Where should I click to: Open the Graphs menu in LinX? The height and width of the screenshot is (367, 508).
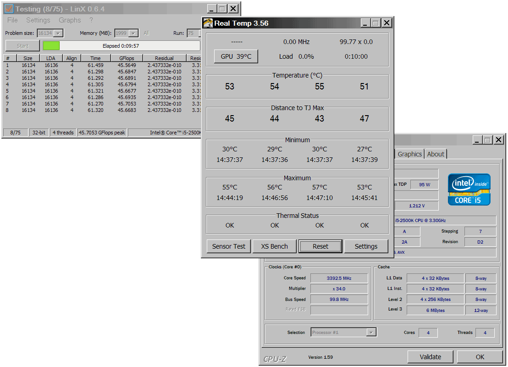point(70,20)
